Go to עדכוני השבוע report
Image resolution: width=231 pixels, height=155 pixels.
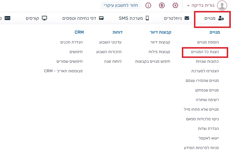pos(110,42)
